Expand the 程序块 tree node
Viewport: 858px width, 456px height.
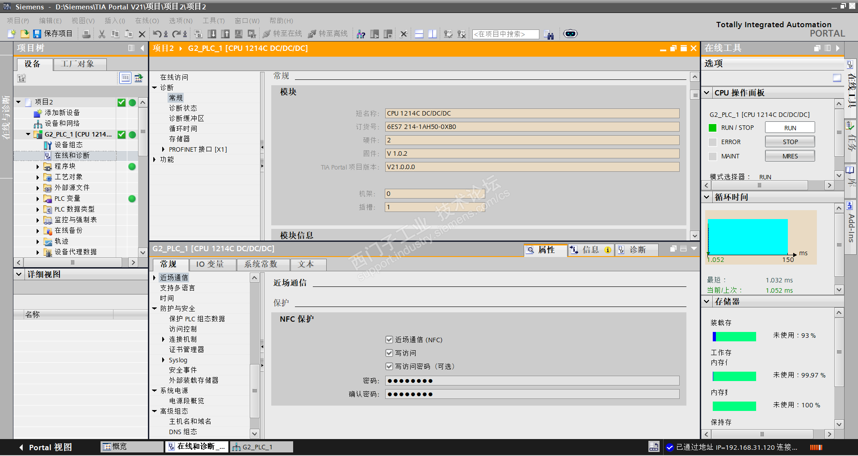[x=38, y=166]
